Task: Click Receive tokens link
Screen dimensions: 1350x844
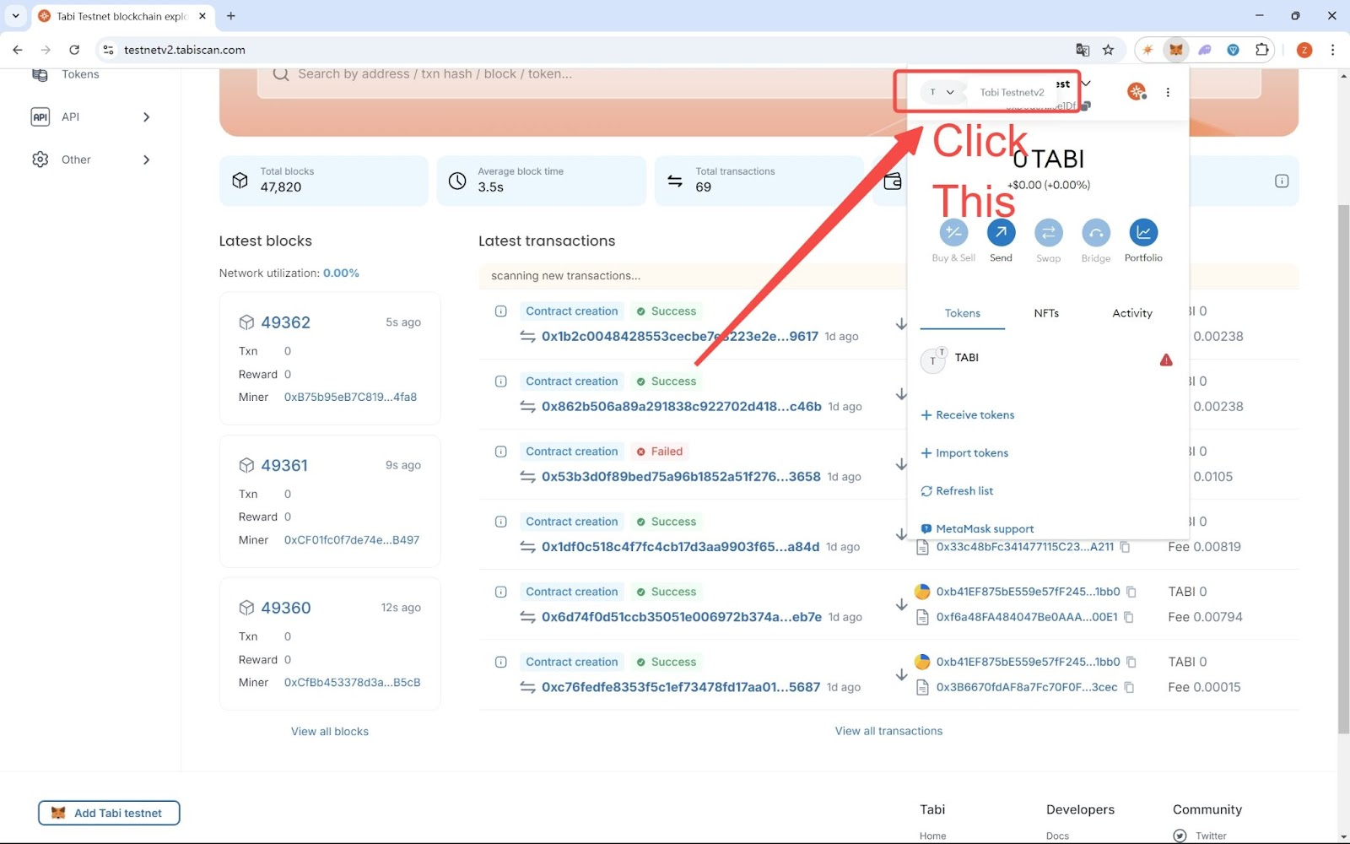Action: 968,415
